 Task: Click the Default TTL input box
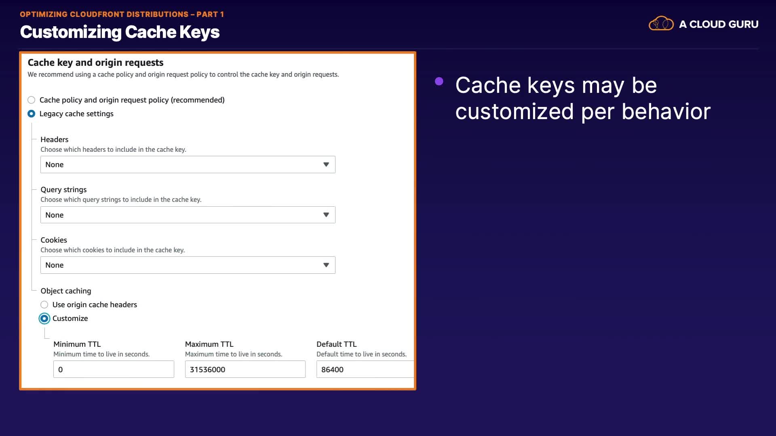click(365, 369)
